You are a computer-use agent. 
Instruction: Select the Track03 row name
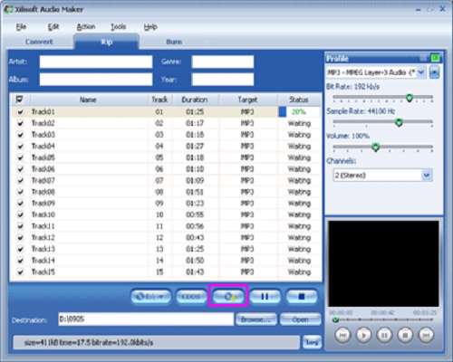click(x=43, y=135)
